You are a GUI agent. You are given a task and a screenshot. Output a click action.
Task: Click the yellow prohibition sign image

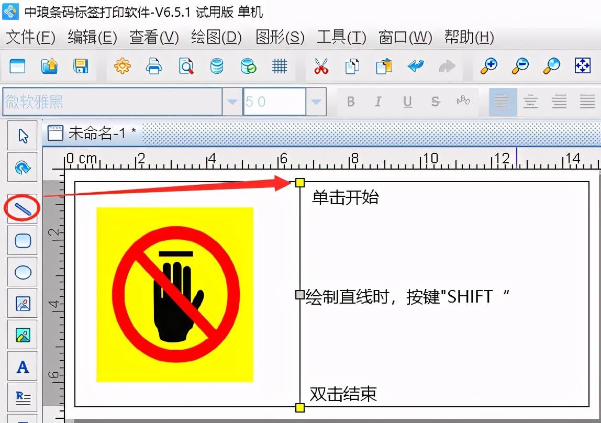coord(175,295)
